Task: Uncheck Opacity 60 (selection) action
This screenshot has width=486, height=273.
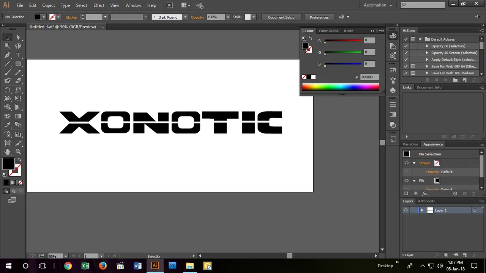Action: 406,46
